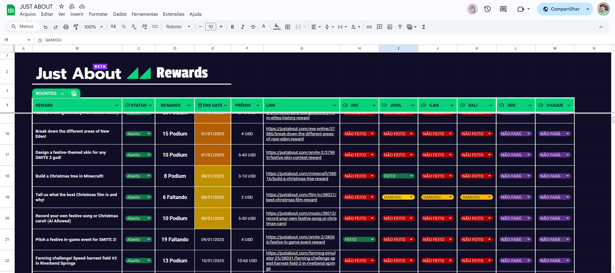Open the Roboto font dropdown
Screen dimensions: 615x273
[x=178, y=27]
